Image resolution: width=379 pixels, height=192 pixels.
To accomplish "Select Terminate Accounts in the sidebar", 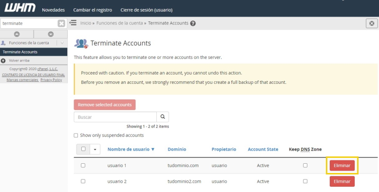I will point(34,52).
